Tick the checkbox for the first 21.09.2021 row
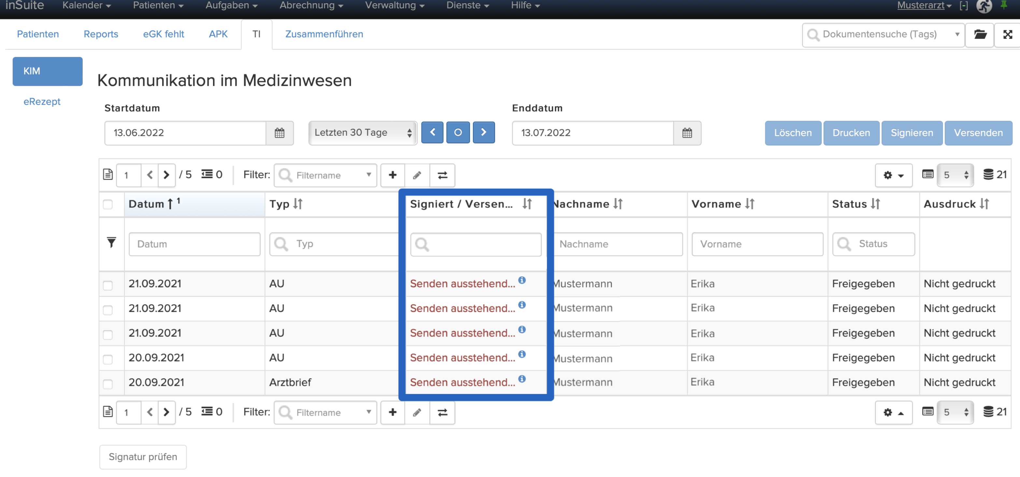 coord(108,285)
